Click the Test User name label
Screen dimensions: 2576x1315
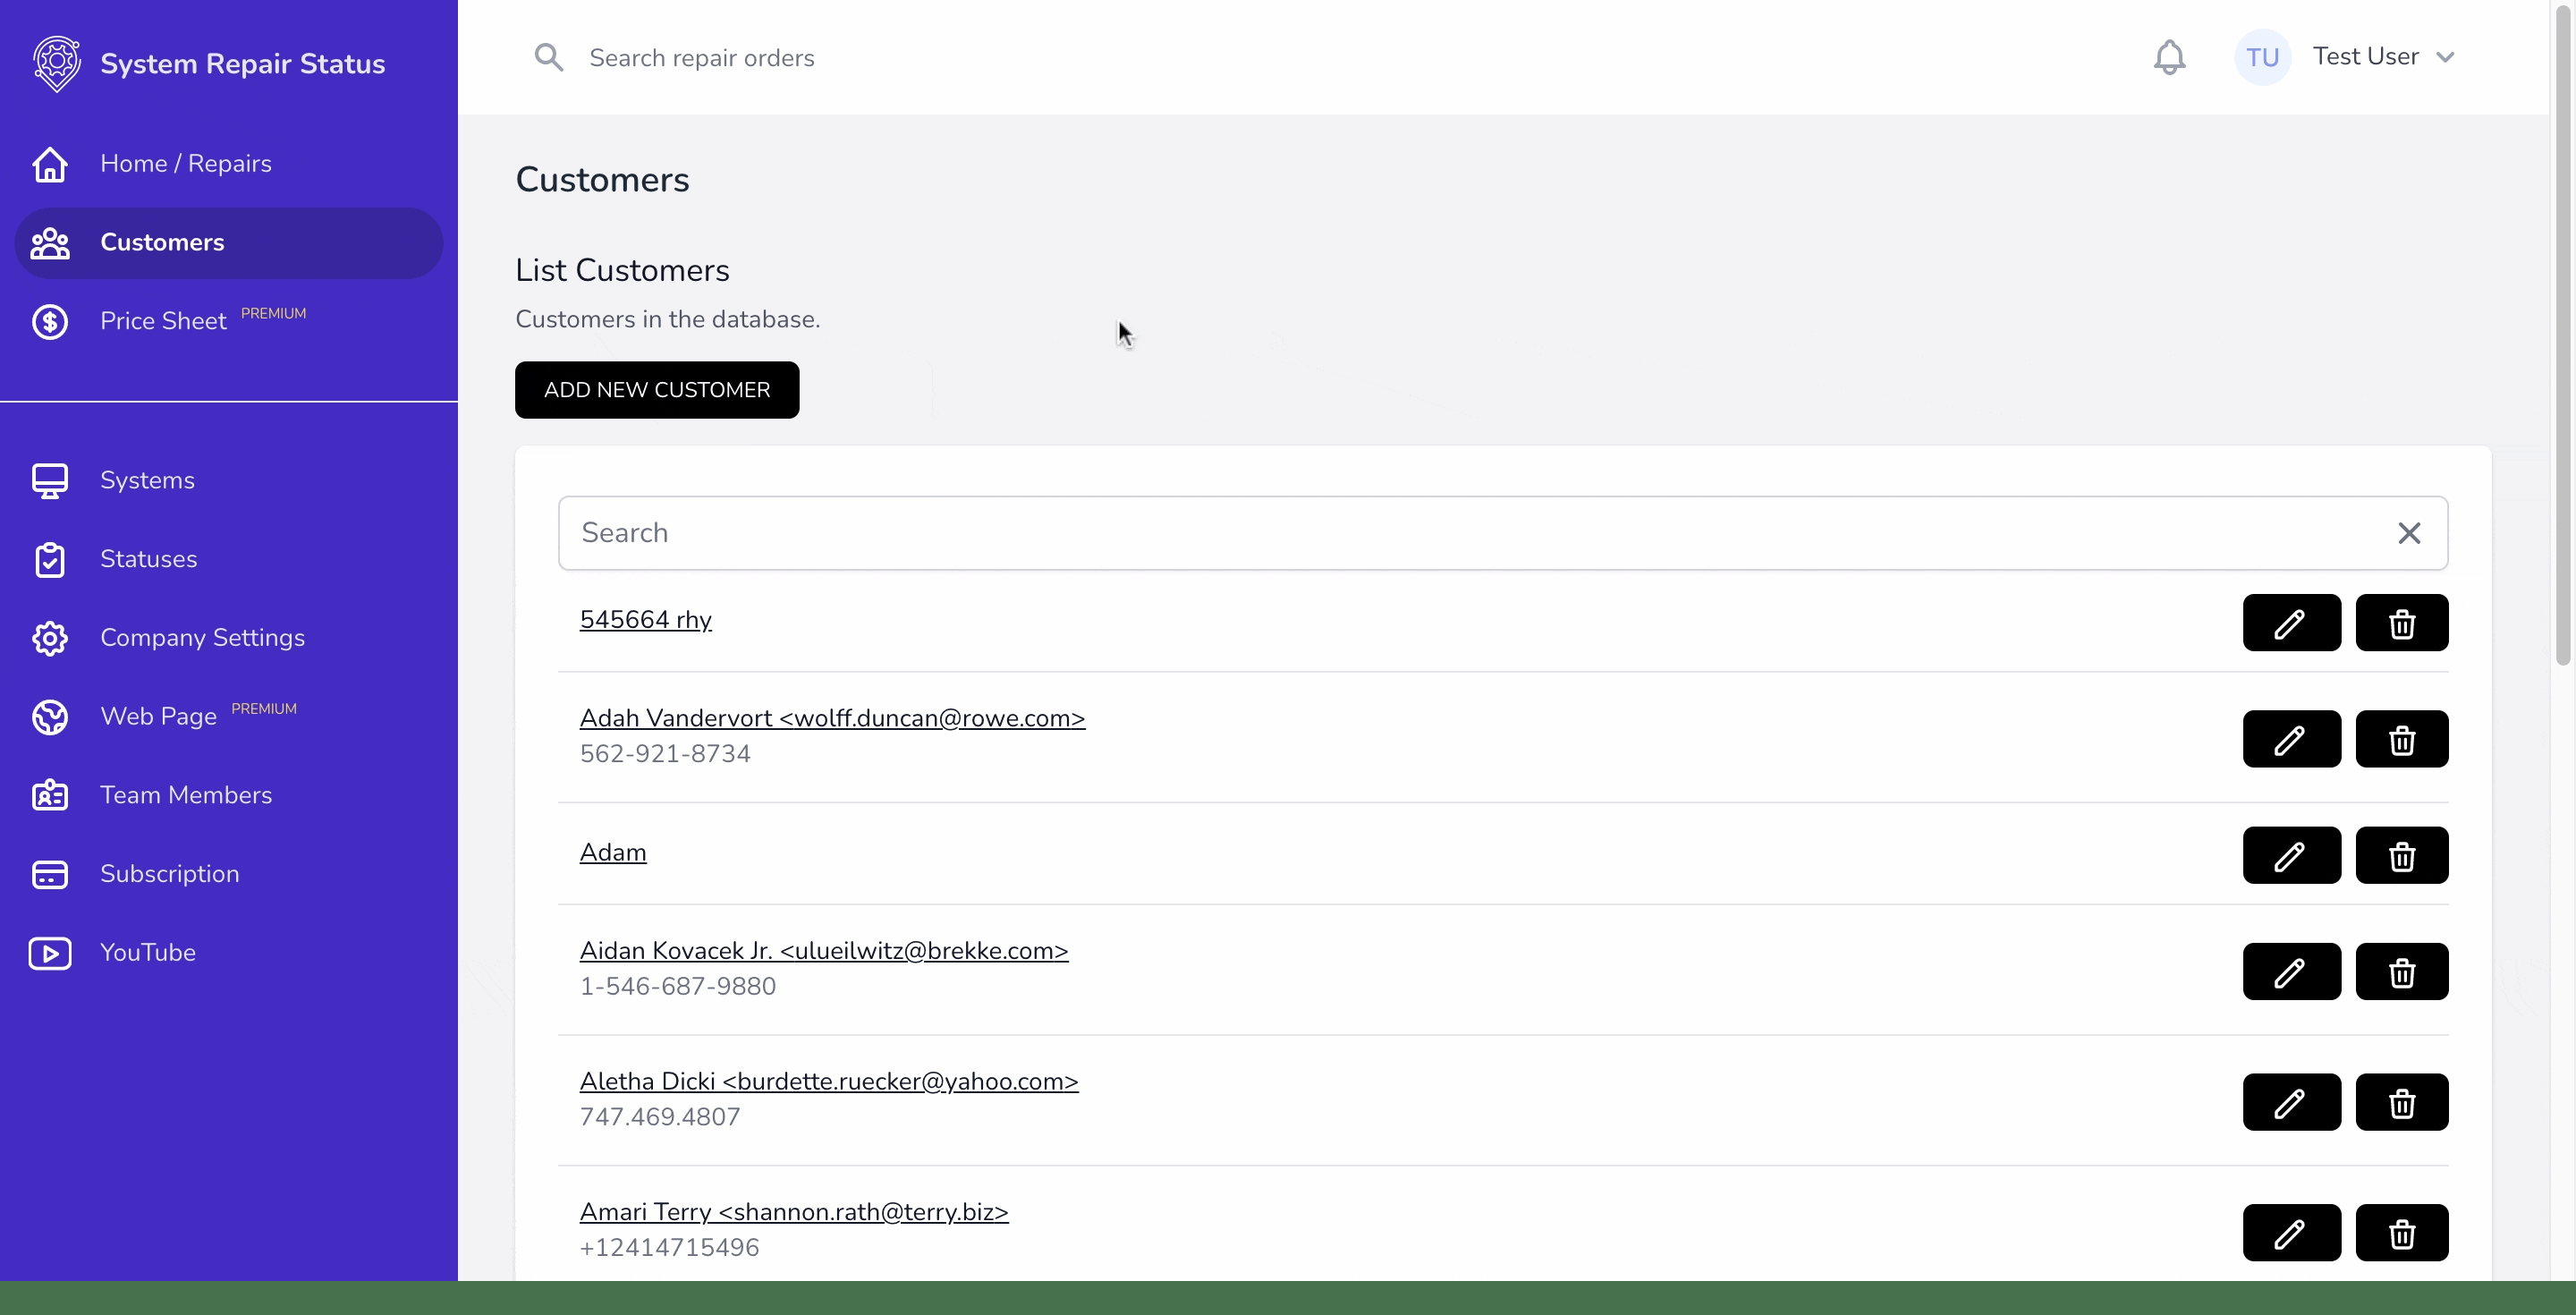[2365, 57]
